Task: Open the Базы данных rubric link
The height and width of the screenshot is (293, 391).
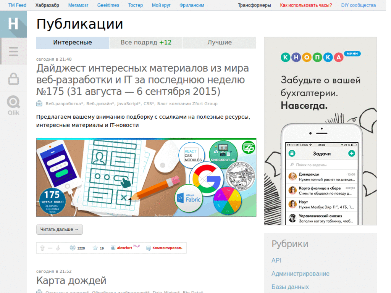Action: [290, 287]
